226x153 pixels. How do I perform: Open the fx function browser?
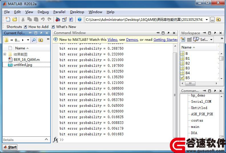coord(56,140)
